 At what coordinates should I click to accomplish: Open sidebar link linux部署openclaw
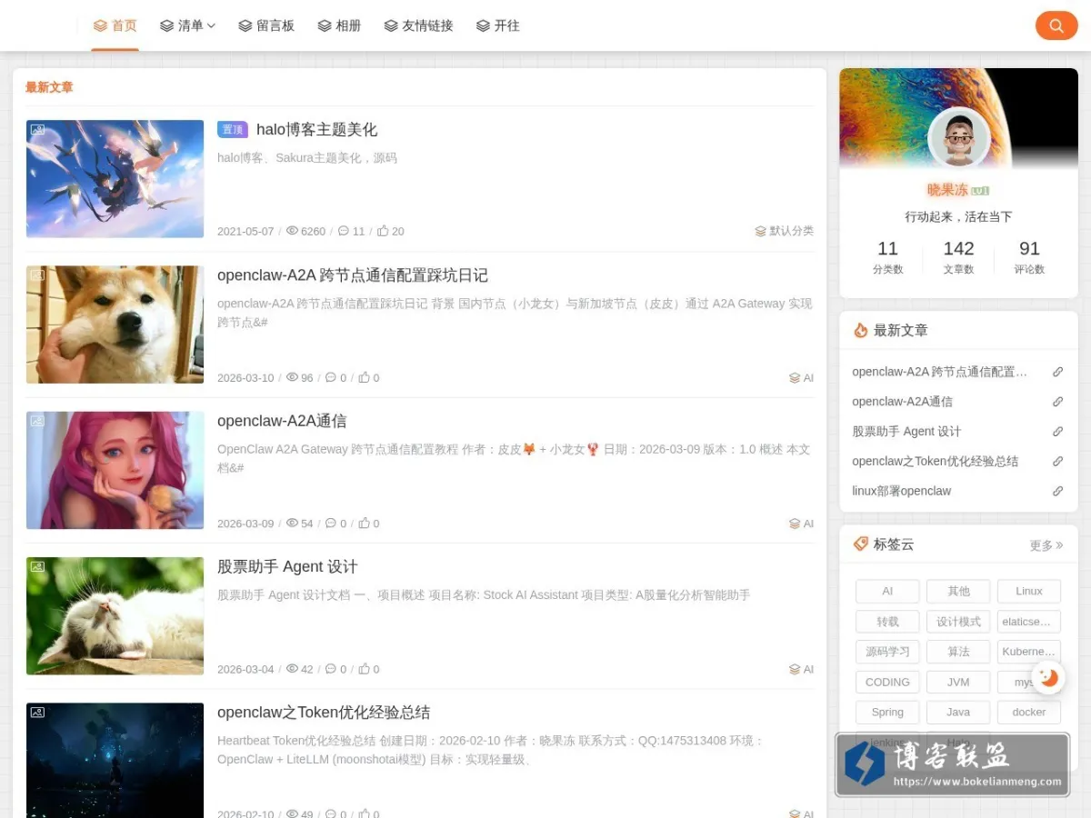[x=902, y=491]
